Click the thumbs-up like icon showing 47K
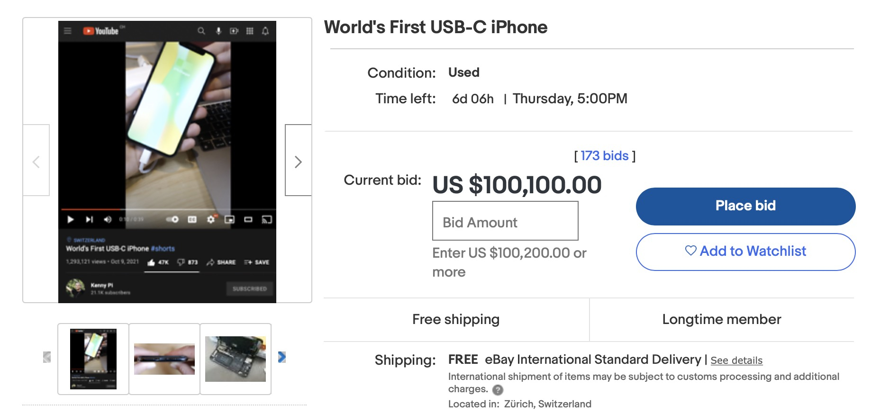 [151, 262]
